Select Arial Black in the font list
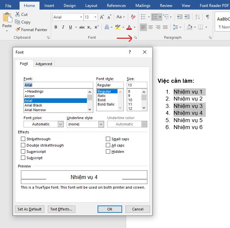The height and width of the screenshot is (228, 230). 34,105
